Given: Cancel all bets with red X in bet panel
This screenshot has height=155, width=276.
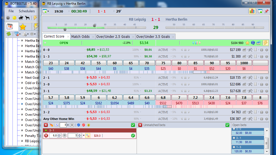Looking at the screenshot, I should click(x=46, y=125).
